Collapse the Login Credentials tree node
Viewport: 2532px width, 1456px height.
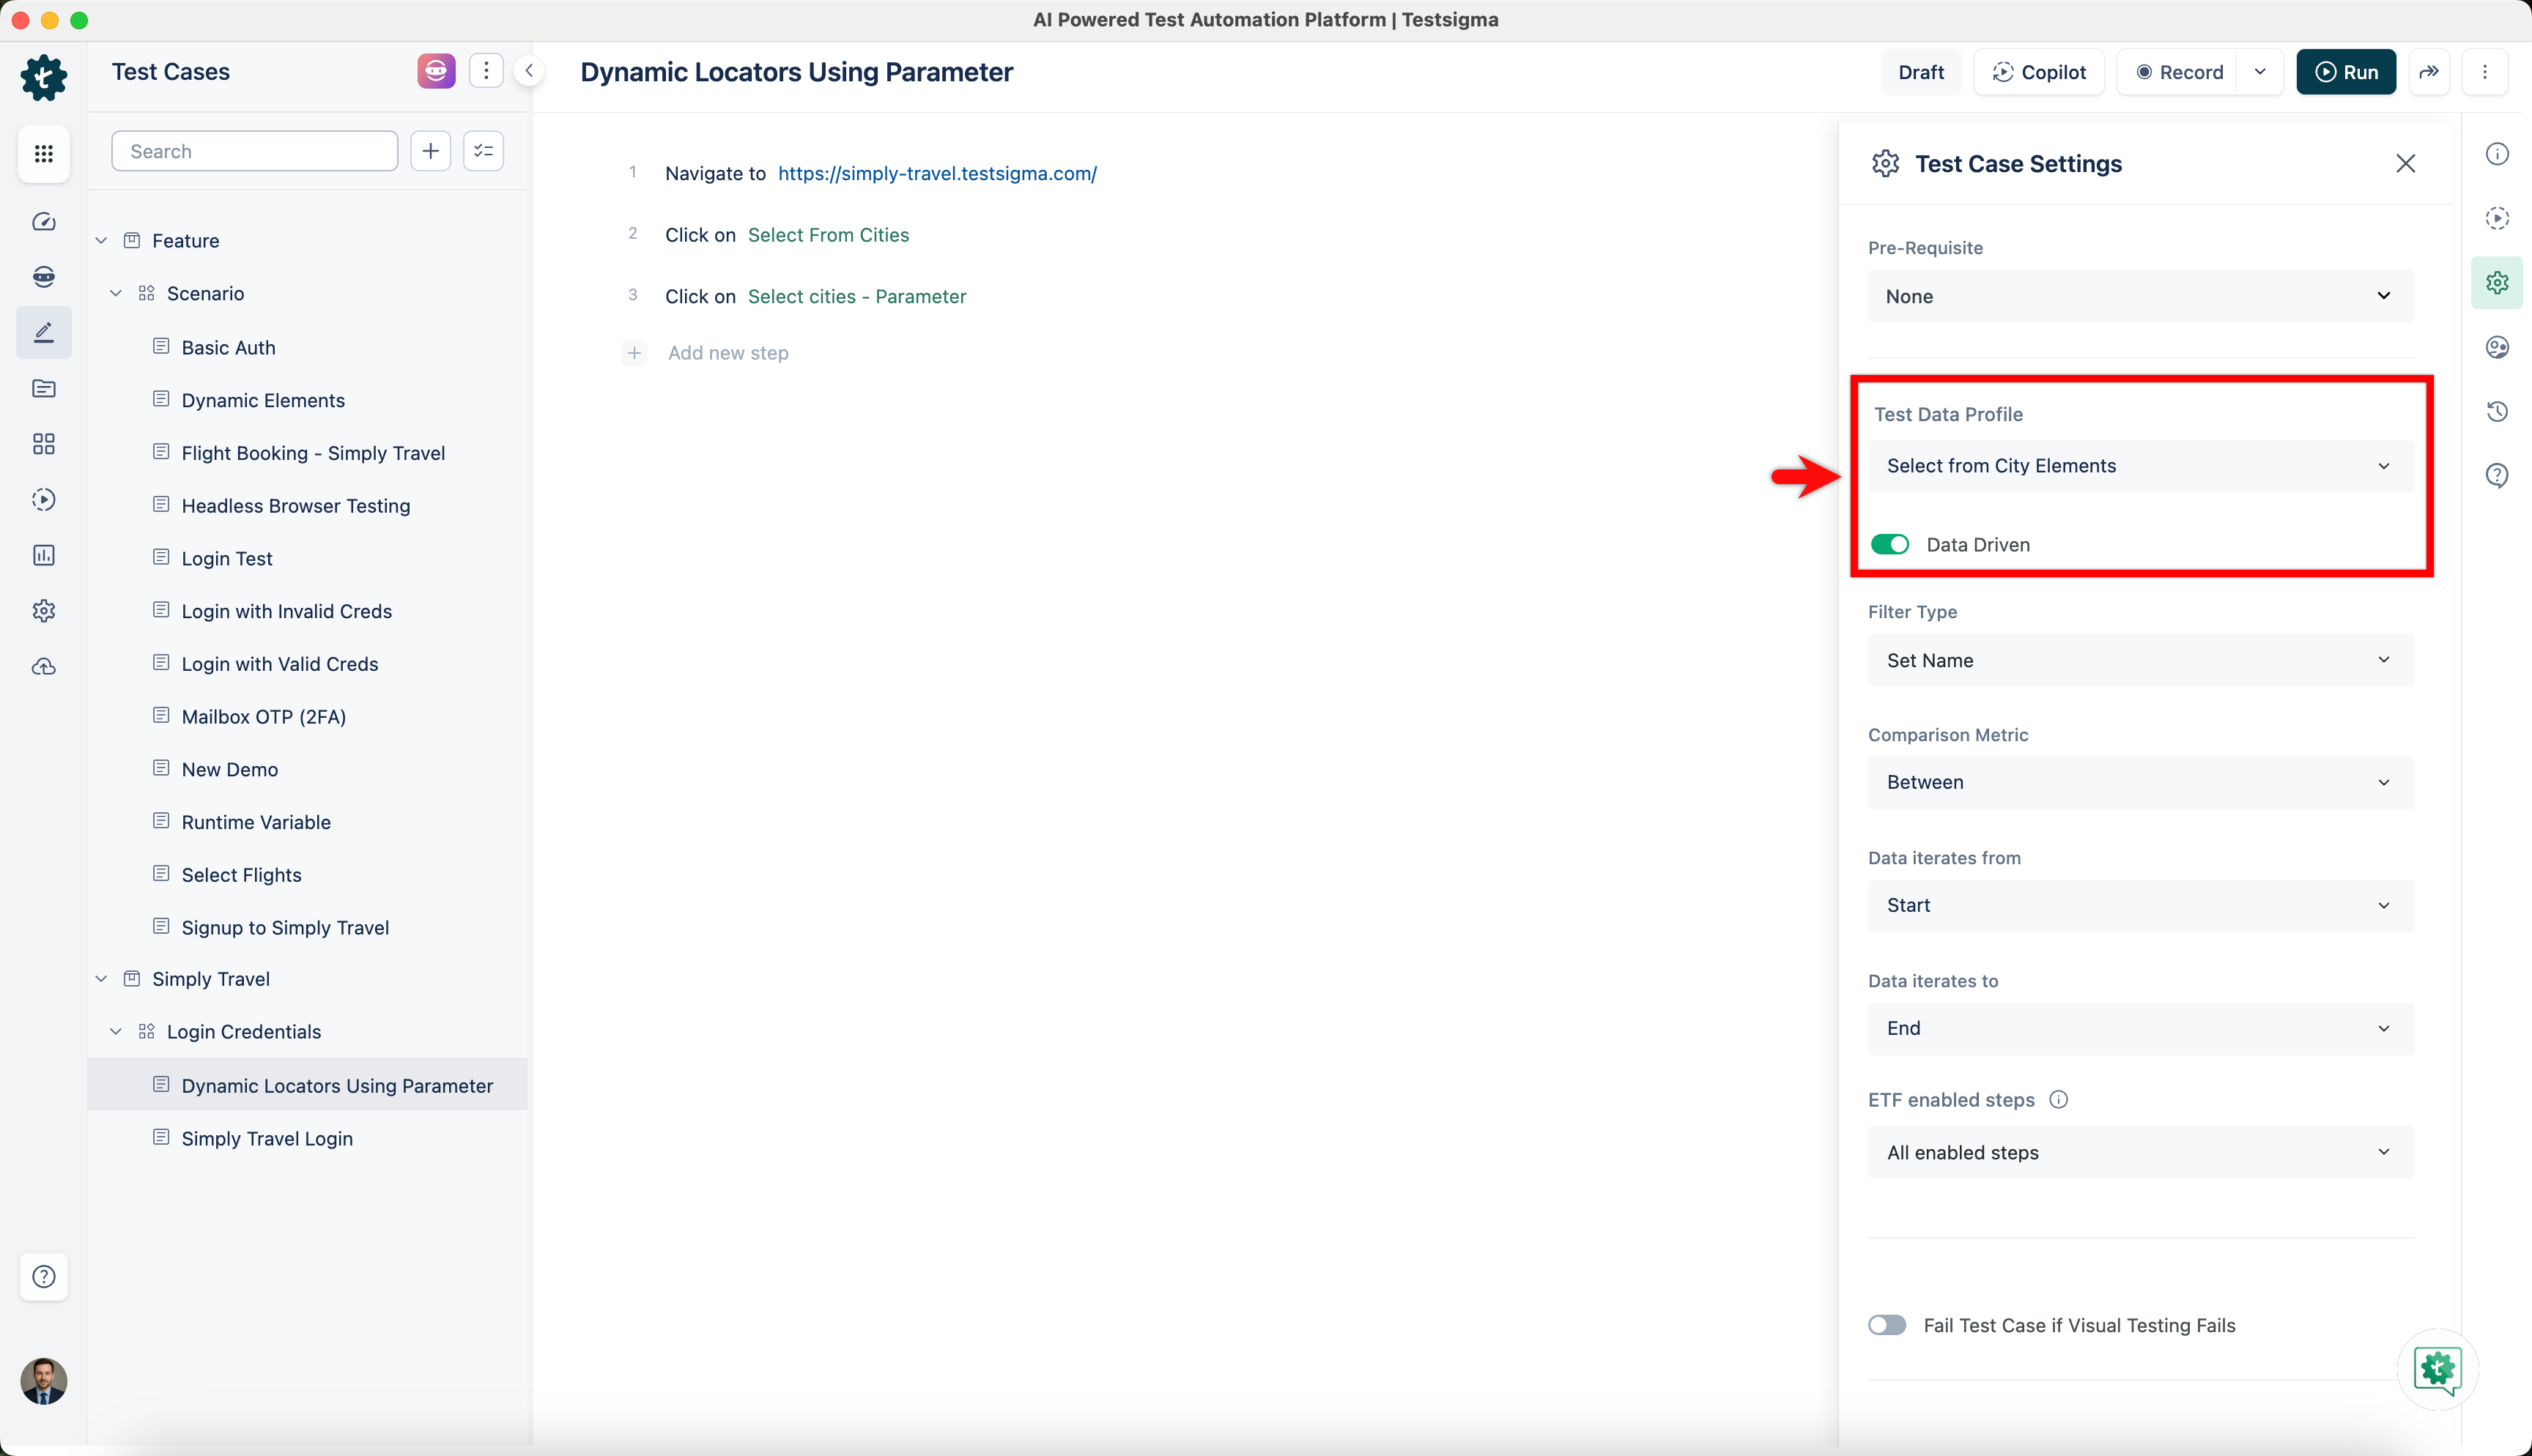116,1031
